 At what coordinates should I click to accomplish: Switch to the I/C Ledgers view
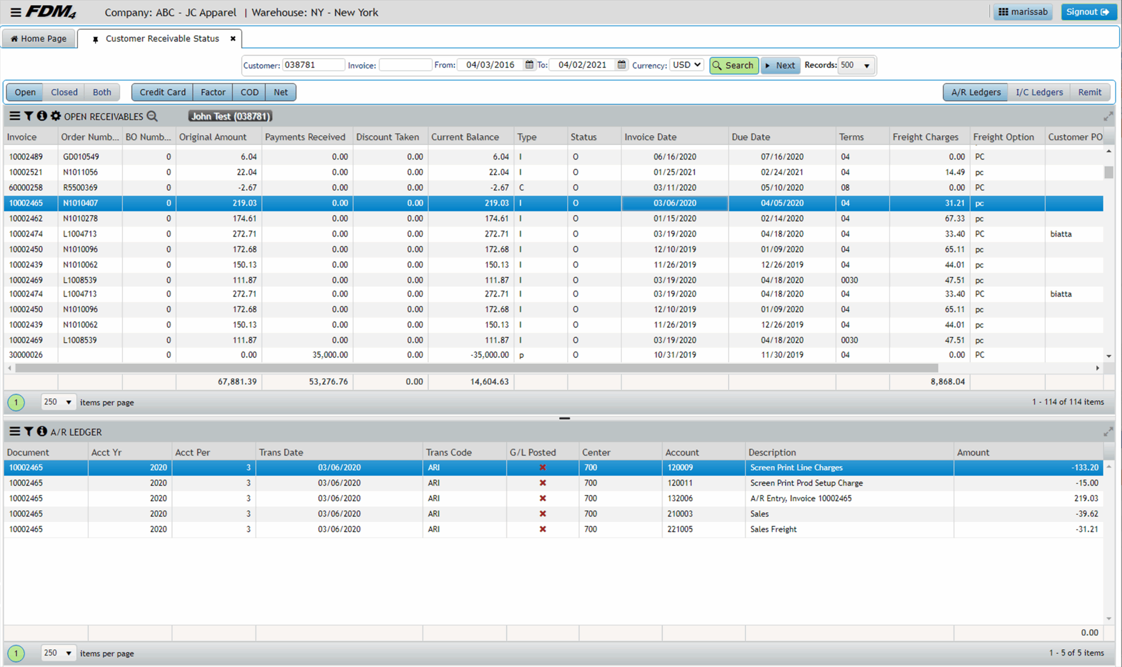point(1039,92)
